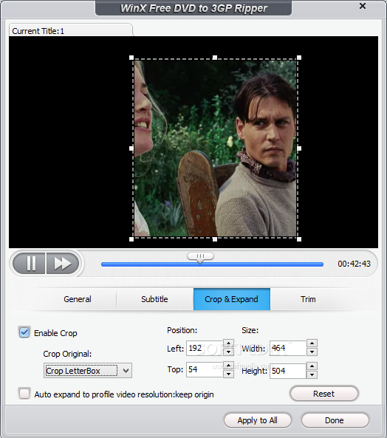Click the Height size input field
387x438 pixels.
(x=288, y=371)
